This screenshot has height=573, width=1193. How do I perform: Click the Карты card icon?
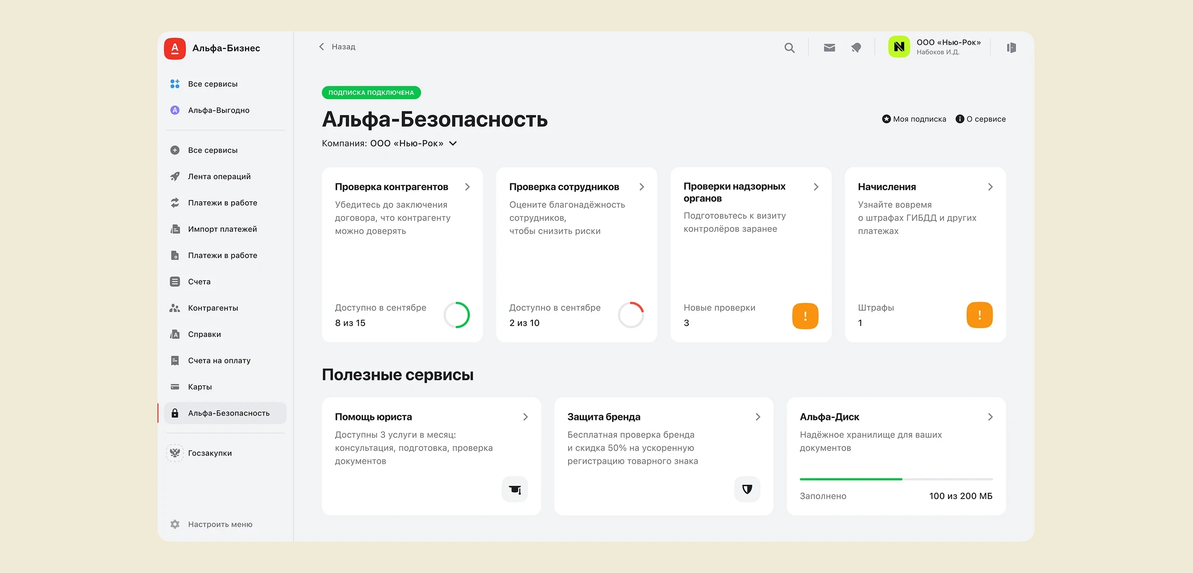(x=175, y=387)
